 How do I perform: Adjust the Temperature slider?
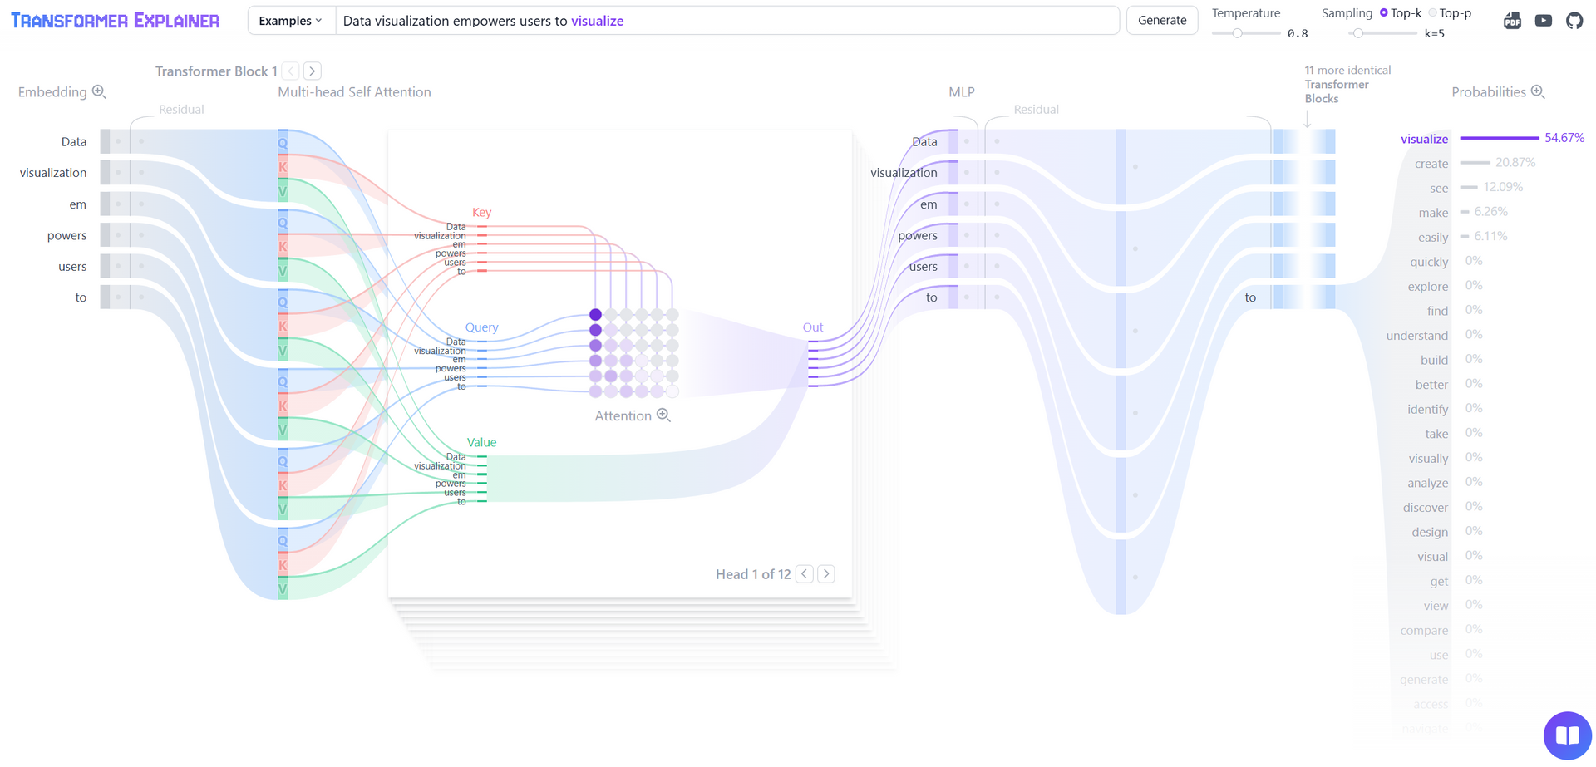tap(1245, 33)
